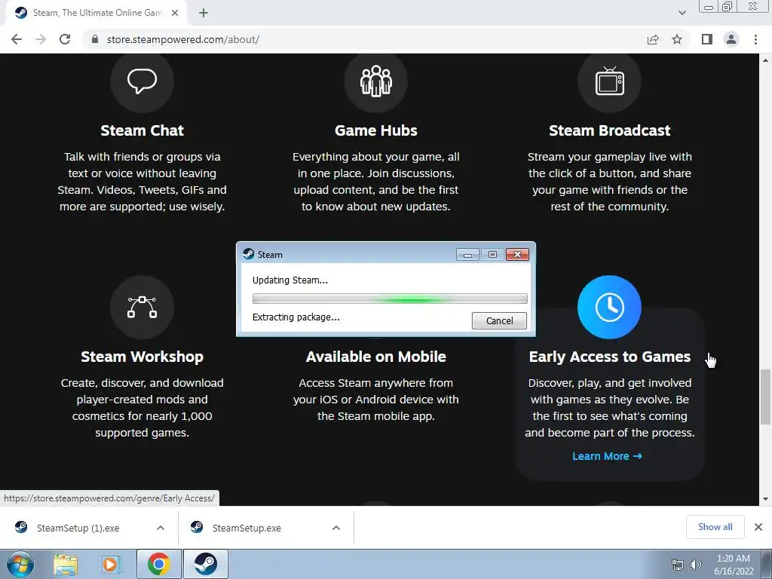The image size is (772, 579).
Task: Minimize the Steam updater dialog
Action: tap(467, 255)
